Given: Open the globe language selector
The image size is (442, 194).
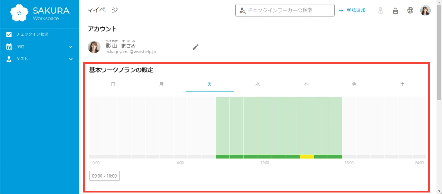Looking at the screenshot, I should (410, 11).
